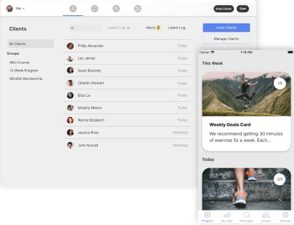Switch to the Latest Log tab
Screen dimensions: 294x225
(177, 28)
